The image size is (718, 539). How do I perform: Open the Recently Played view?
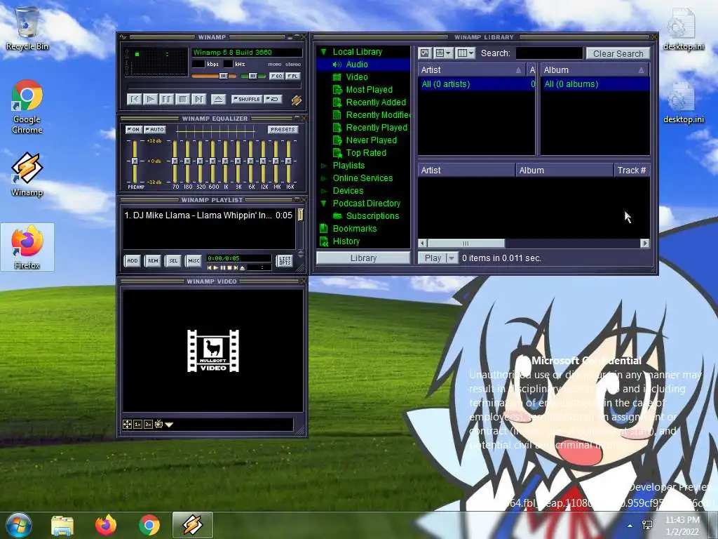377,128
